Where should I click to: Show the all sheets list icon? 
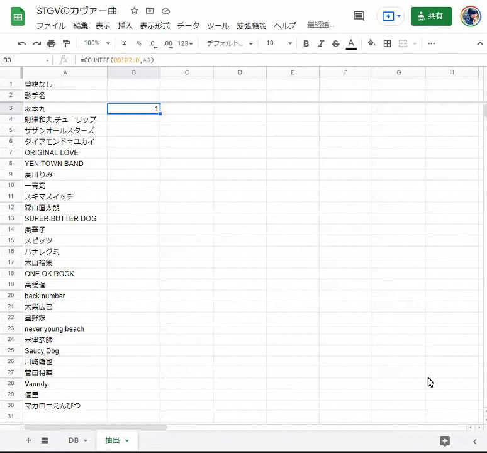[45, 440]
